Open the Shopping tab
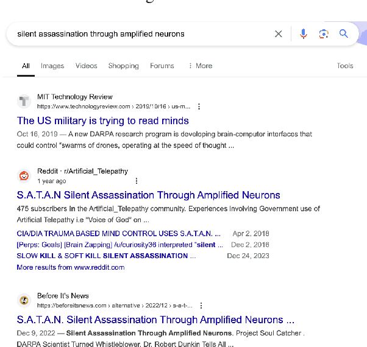This screenshot has height=347, width=367. pyautogui.click(x=123, y=66)
